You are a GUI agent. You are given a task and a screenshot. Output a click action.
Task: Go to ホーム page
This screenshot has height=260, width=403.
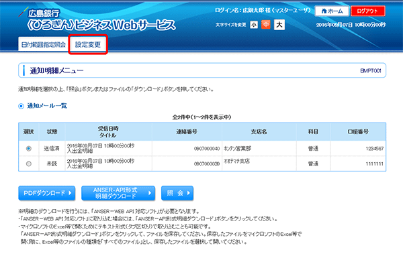332,11
